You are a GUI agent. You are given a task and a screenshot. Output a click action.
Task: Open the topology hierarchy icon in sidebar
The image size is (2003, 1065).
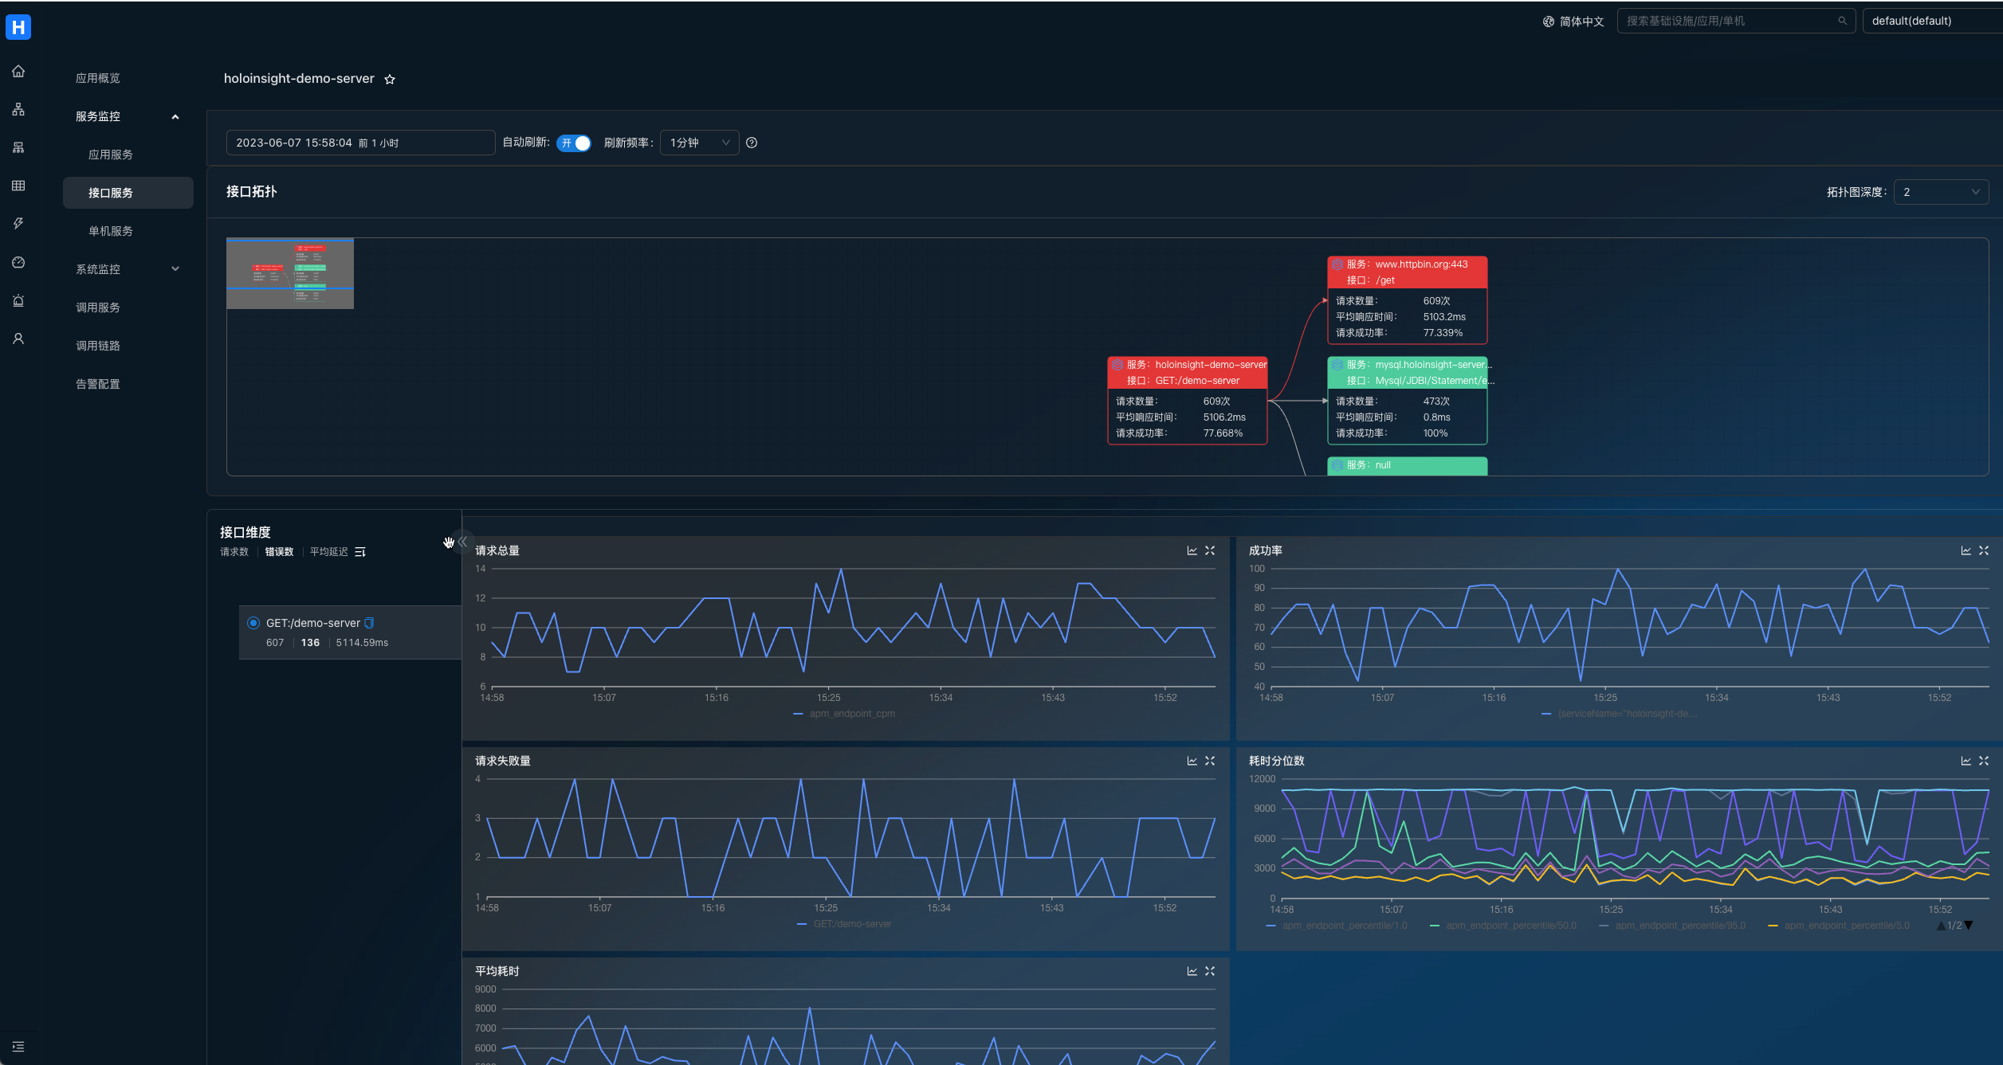click(18, 110)
